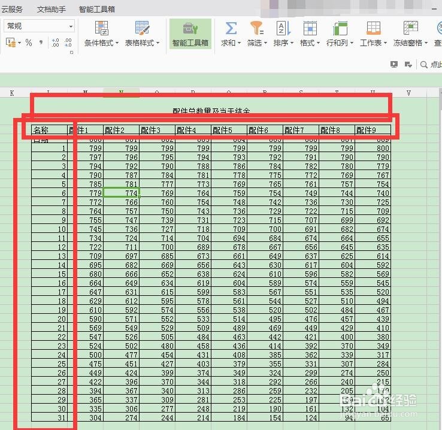The height and width of the screenshot is (430, 442).
Task: Switch to the 智能工具箱 ribbon tab
Action: click(96, 10)
